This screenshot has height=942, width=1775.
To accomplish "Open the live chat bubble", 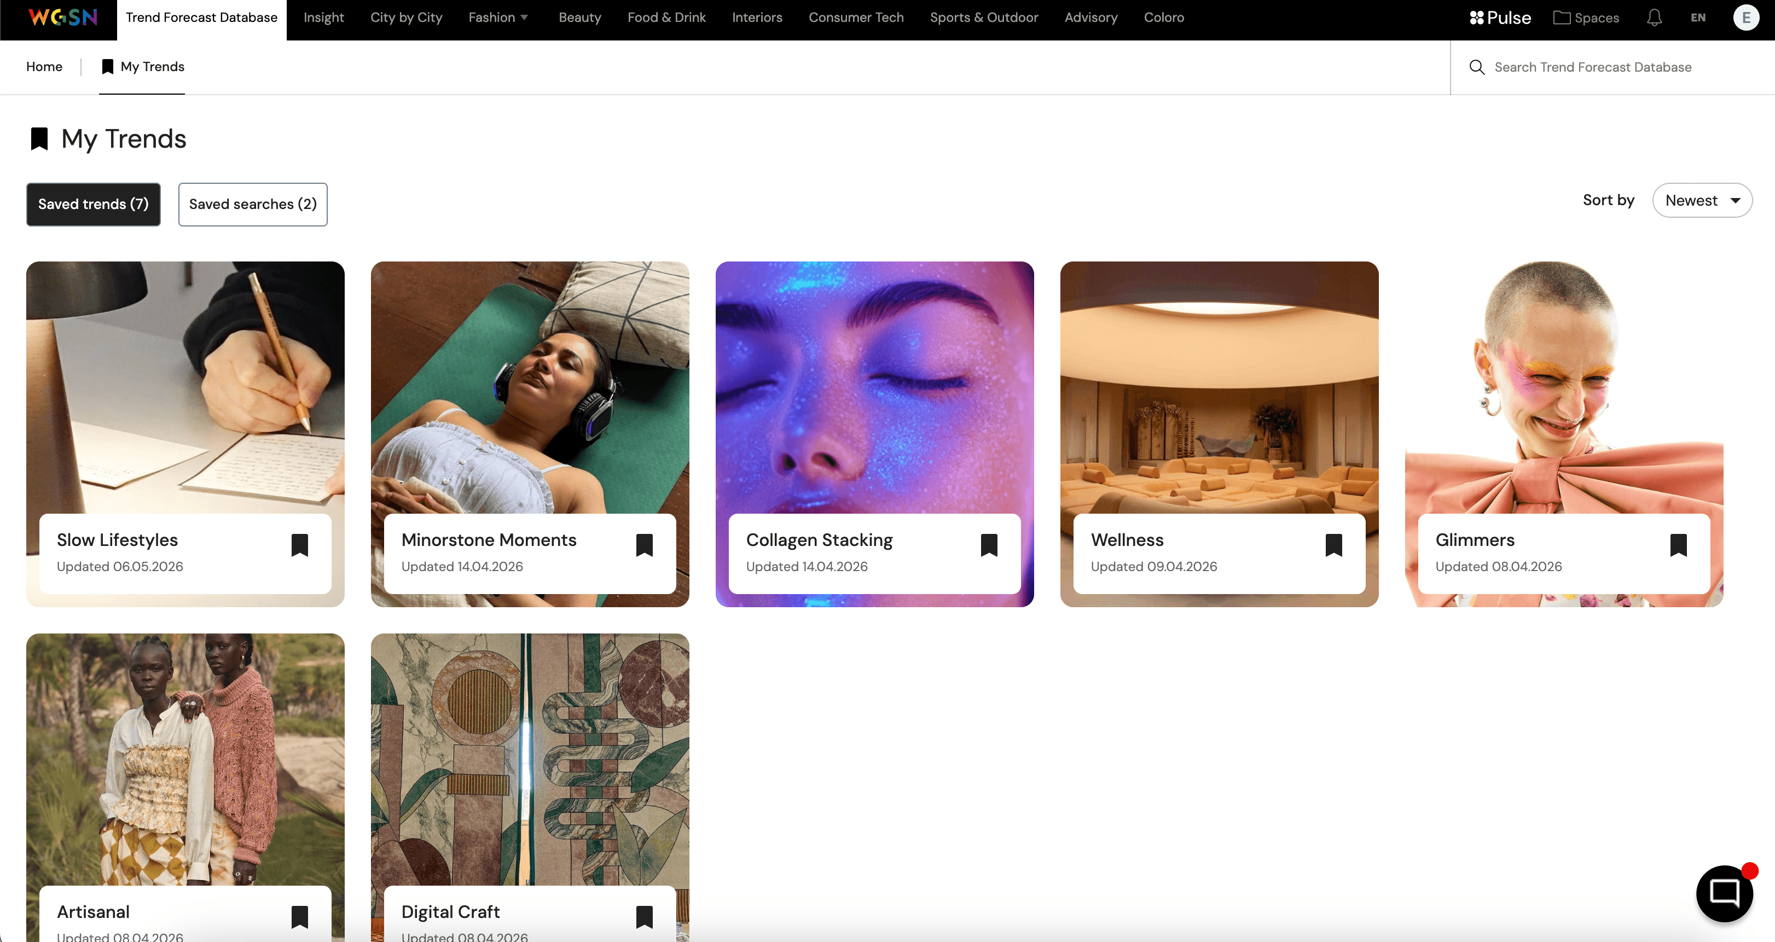I will [1724, 893].
